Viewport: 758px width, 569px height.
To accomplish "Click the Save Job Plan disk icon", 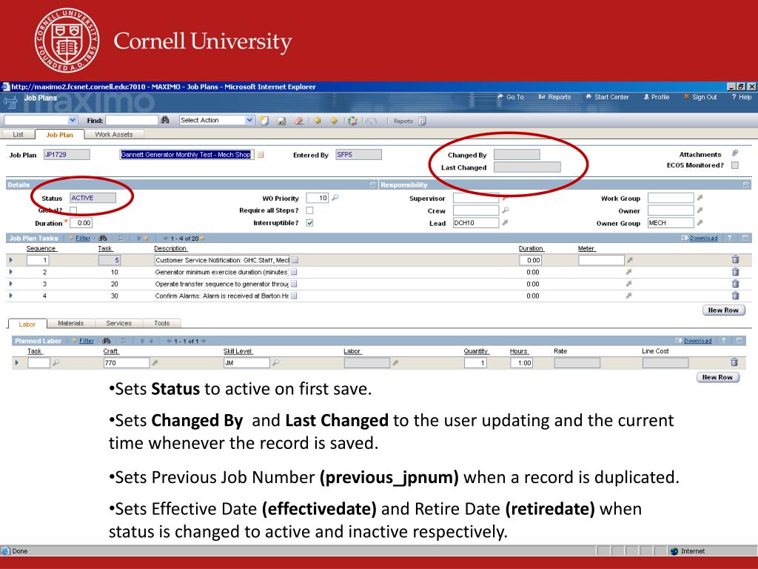I will pos(281,121).
